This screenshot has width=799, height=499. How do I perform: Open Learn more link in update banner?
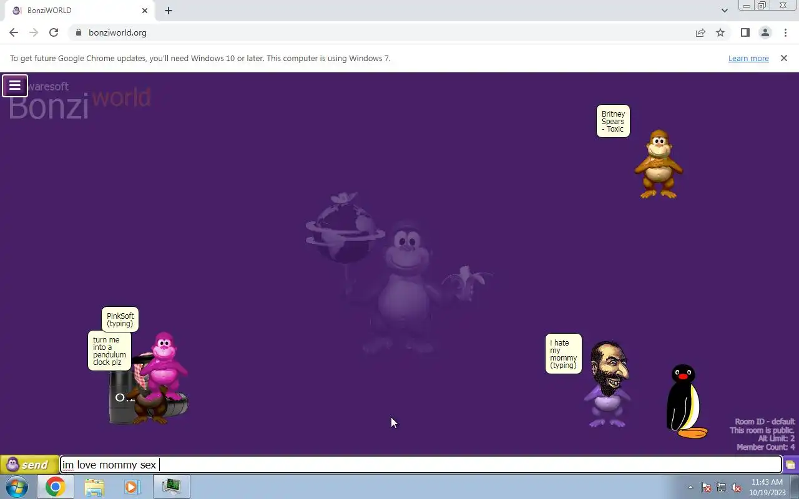tap(748, 58)
